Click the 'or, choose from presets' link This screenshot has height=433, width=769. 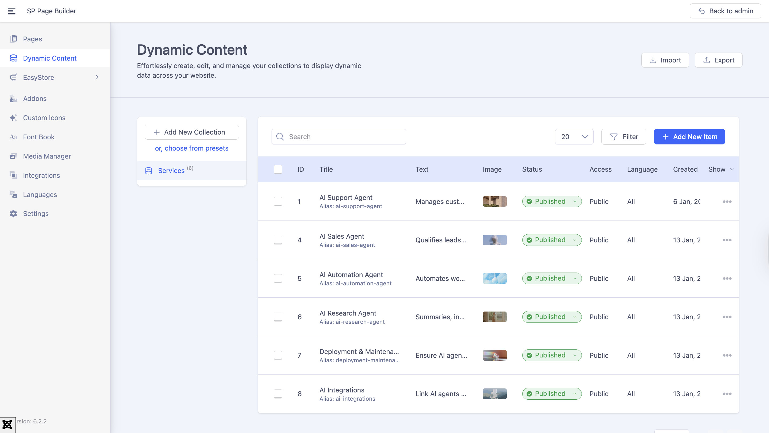pyautogui.click(x=191, y=148)
